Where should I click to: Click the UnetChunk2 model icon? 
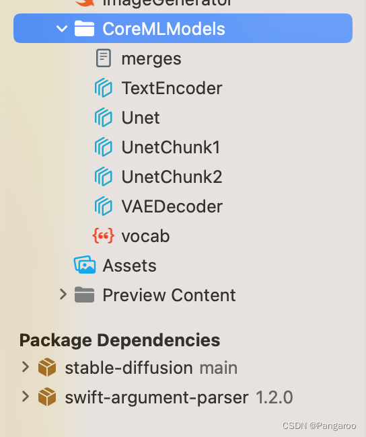click(104, 176)
